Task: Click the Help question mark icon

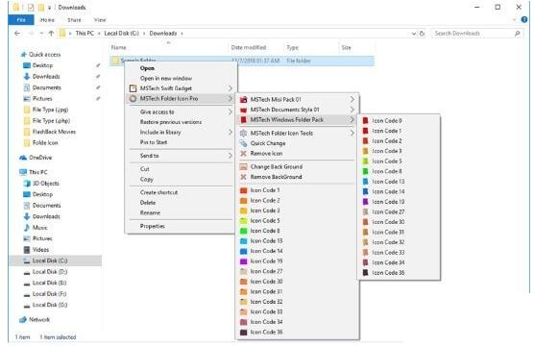Action: coord(524,20)
